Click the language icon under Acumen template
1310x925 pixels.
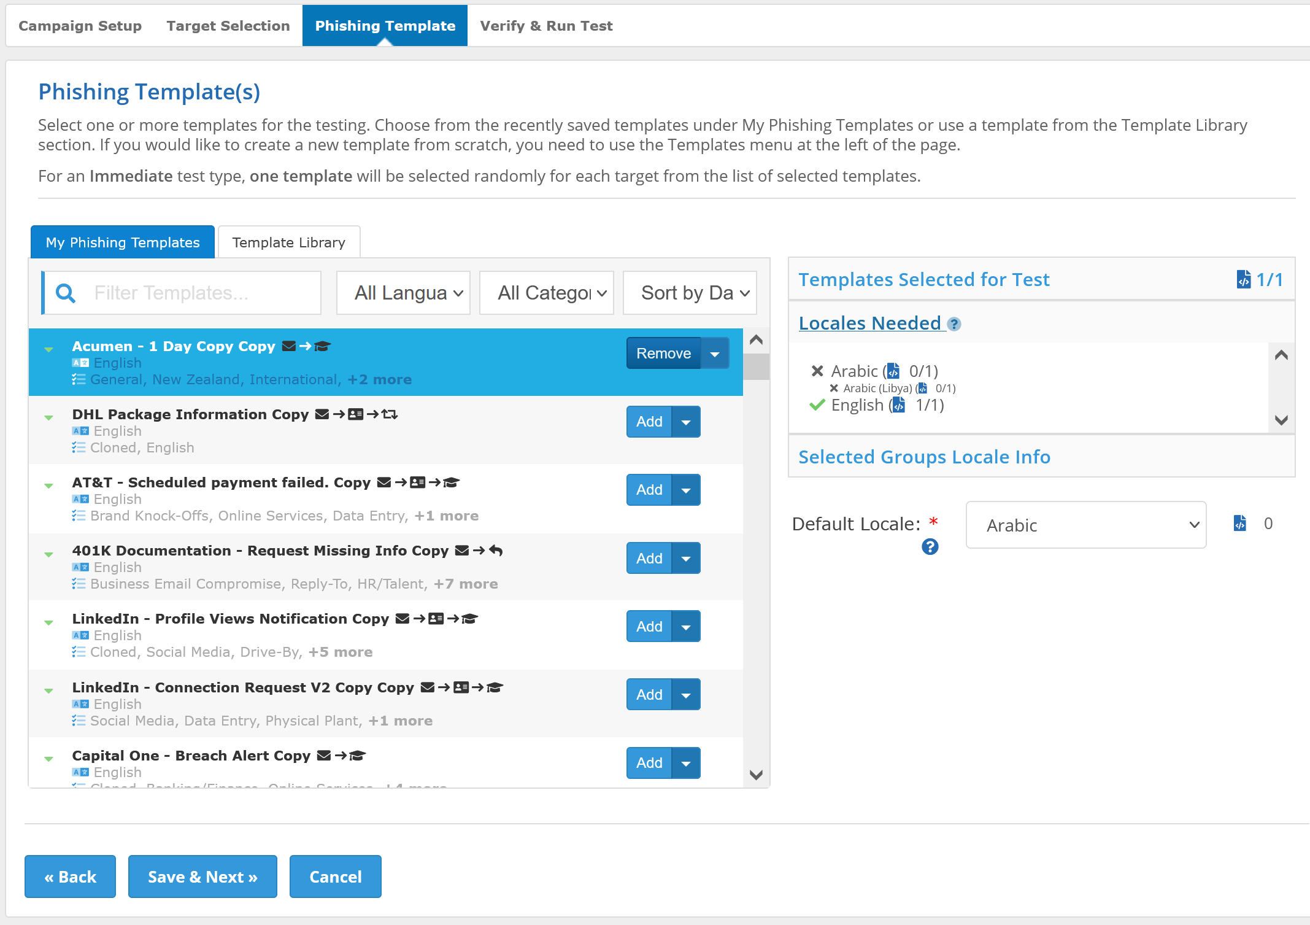[80, 363]
